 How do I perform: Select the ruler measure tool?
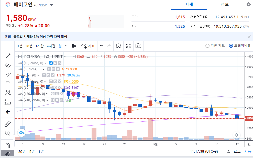pyautogui.click(x=8, y=124)
